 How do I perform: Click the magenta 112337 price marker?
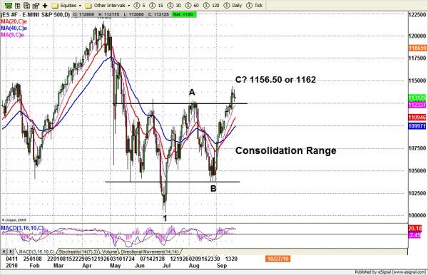[417, 105]
